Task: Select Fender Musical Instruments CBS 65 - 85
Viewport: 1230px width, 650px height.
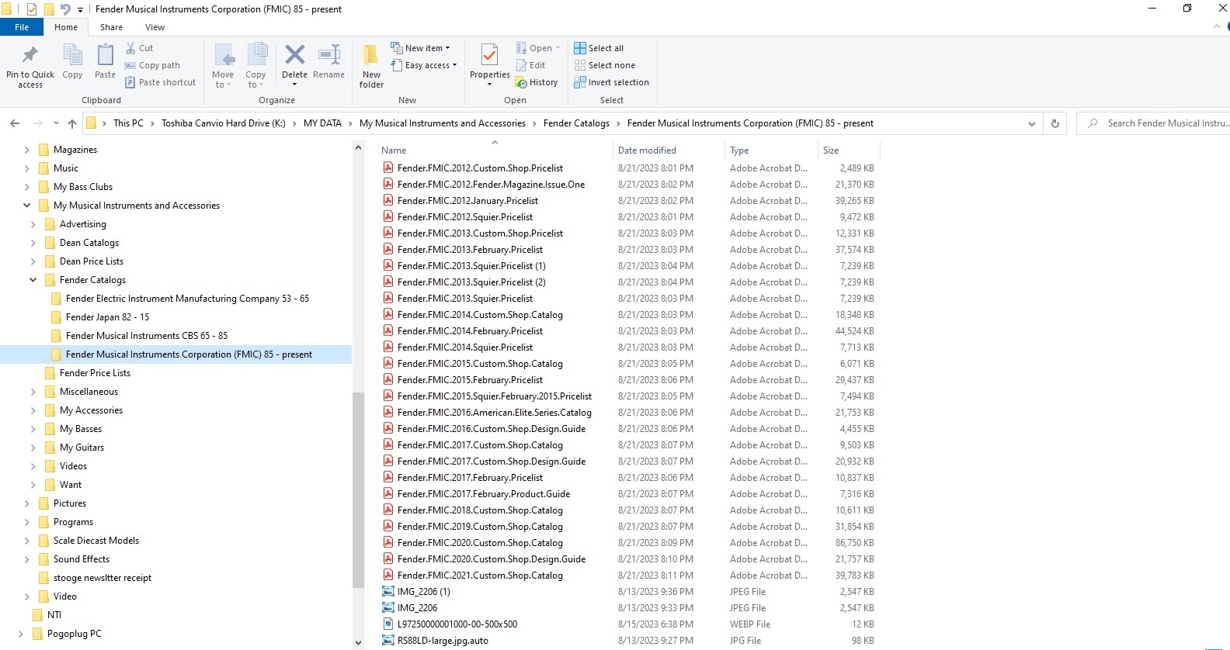Action: [147, 336]
